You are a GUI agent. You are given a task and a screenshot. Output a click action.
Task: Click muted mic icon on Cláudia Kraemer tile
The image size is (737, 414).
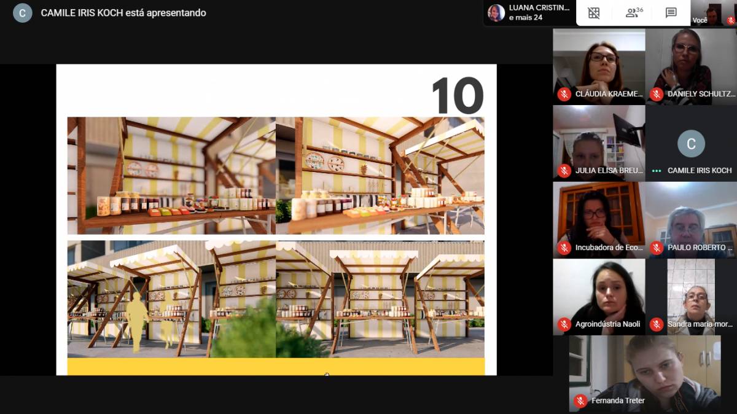coord(564,94)
